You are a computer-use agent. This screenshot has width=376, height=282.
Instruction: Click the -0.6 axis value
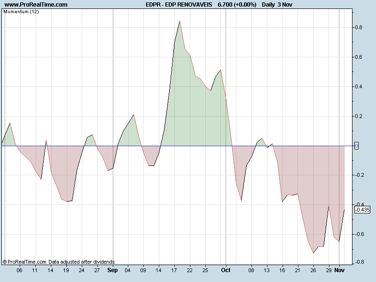click(359, 234)
